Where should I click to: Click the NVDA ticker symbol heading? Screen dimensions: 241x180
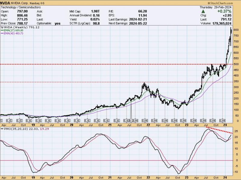5,3
